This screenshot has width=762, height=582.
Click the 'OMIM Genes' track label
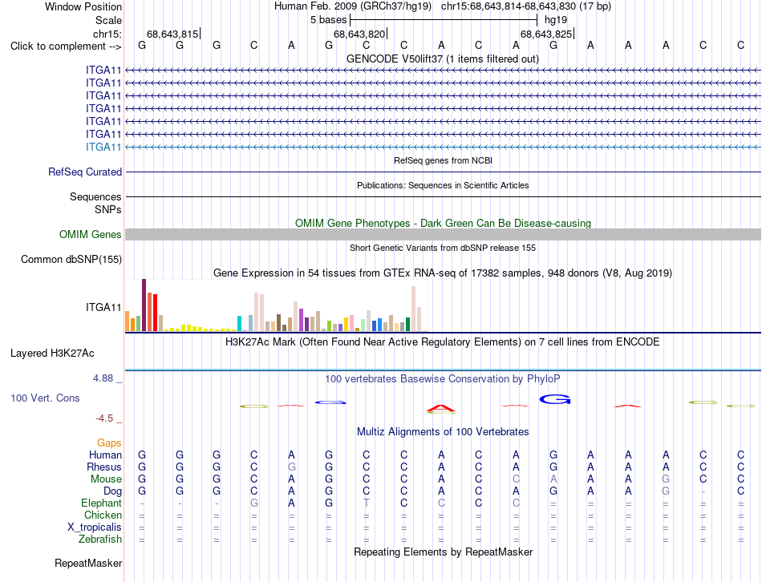[91, 235]
